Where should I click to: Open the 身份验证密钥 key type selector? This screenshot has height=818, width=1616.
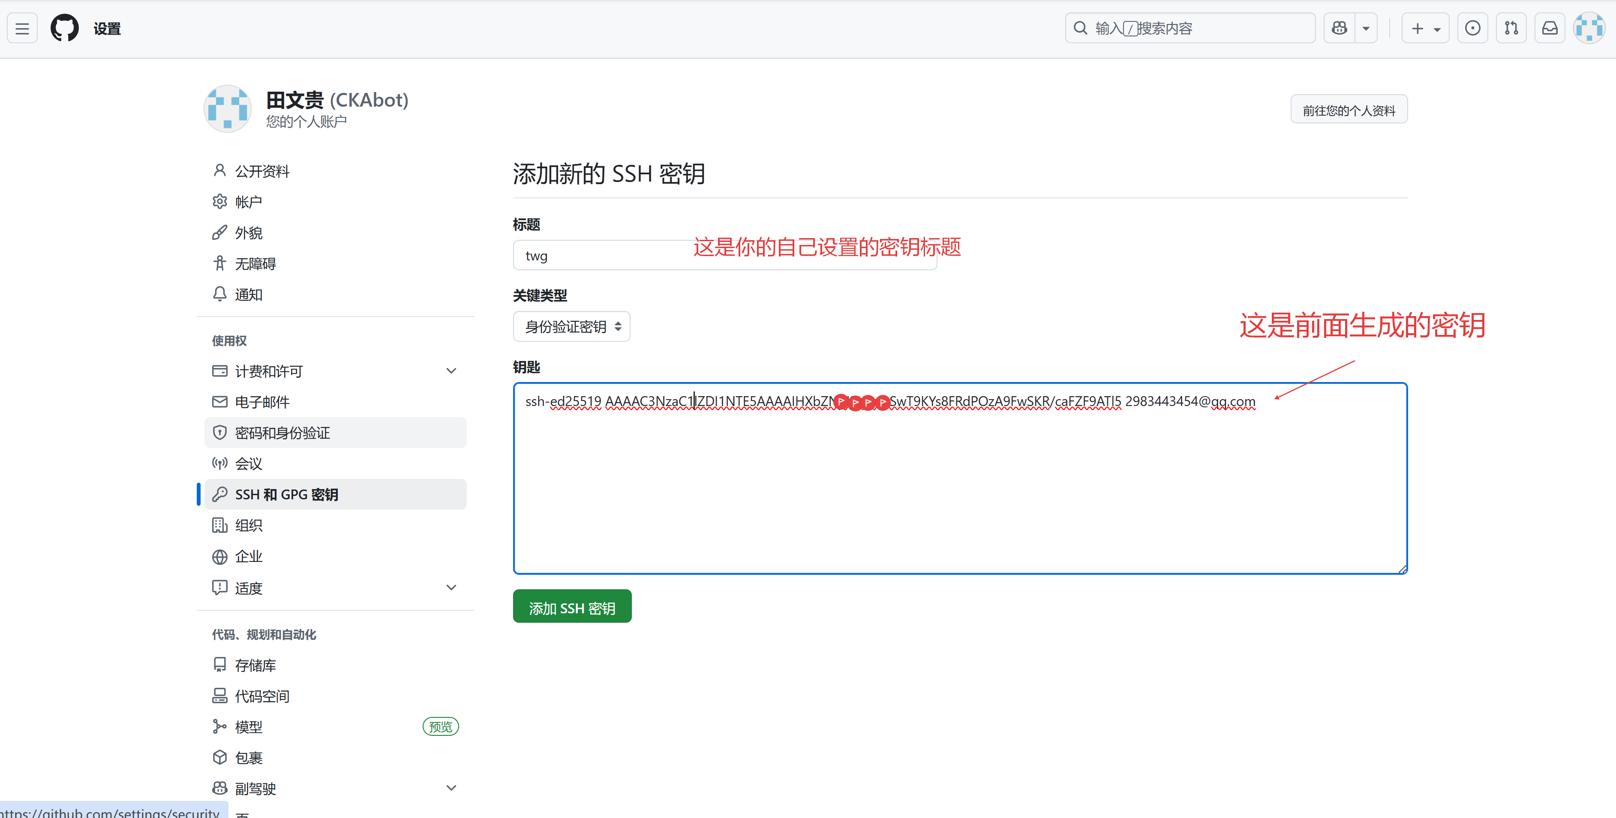(x=571, y=327)
